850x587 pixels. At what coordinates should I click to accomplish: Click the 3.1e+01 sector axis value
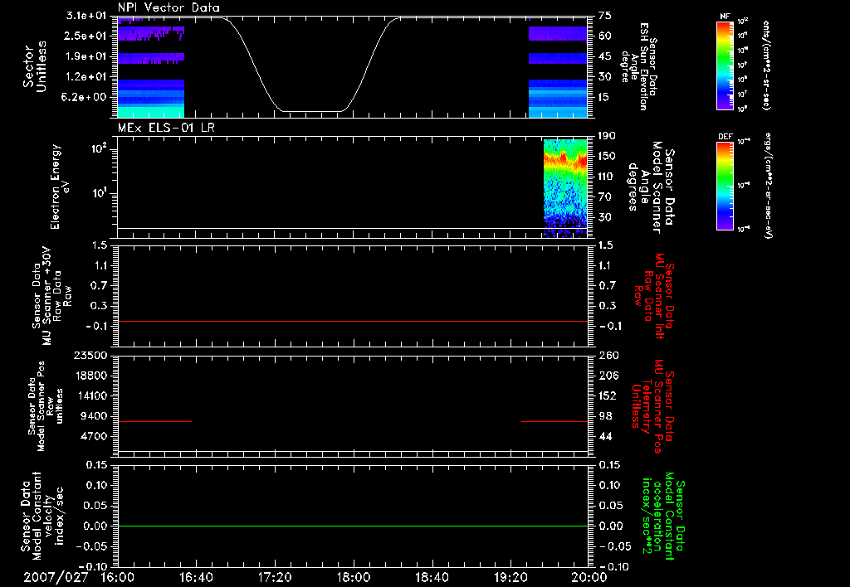86,16
